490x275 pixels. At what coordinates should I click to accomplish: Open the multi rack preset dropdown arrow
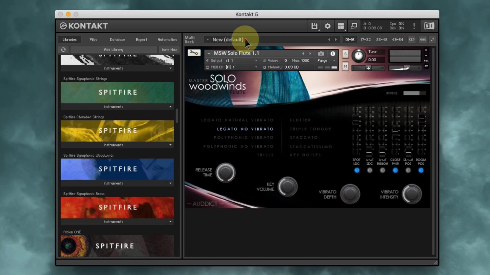[208, 40]
